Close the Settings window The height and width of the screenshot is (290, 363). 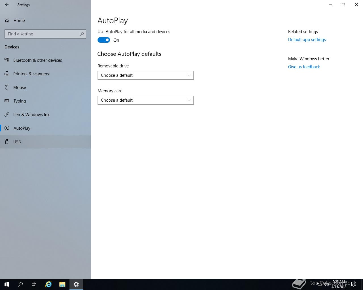356,5
